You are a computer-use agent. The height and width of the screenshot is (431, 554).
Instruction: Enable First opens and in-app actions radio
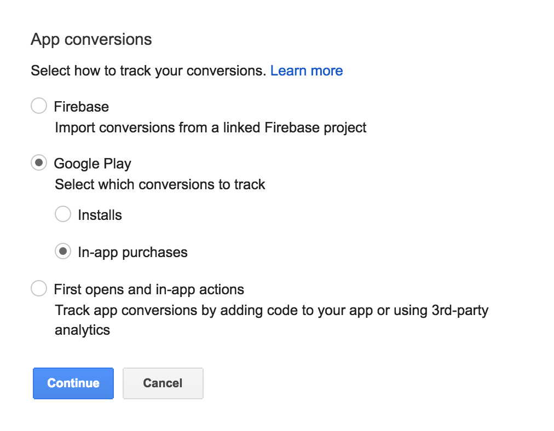pyautogui.click(x=39, y=289)
